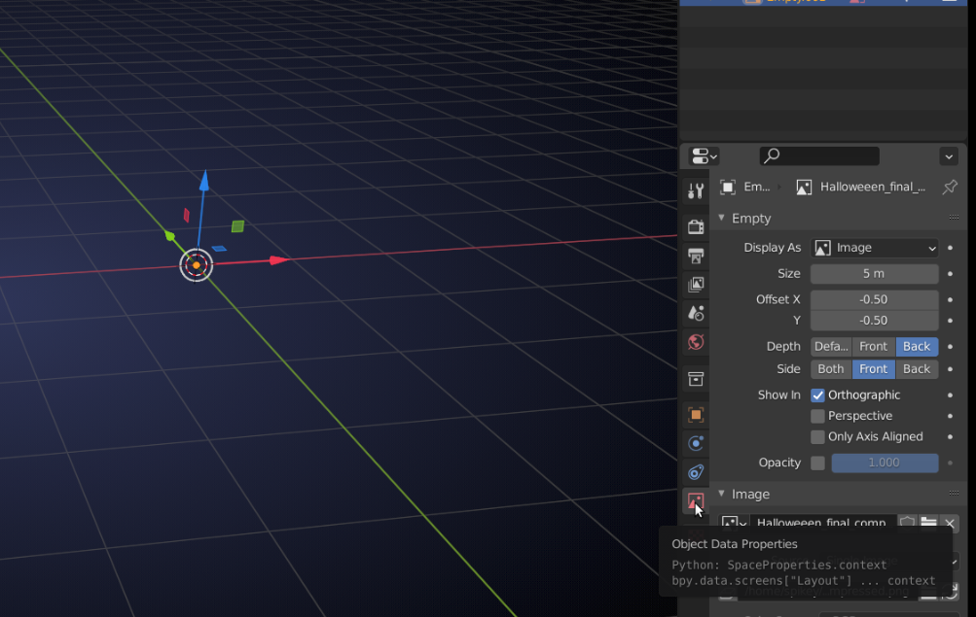Screen dimensions: 976x617
Task: Open the Object properties tab
Action: [x=696, y=415]
